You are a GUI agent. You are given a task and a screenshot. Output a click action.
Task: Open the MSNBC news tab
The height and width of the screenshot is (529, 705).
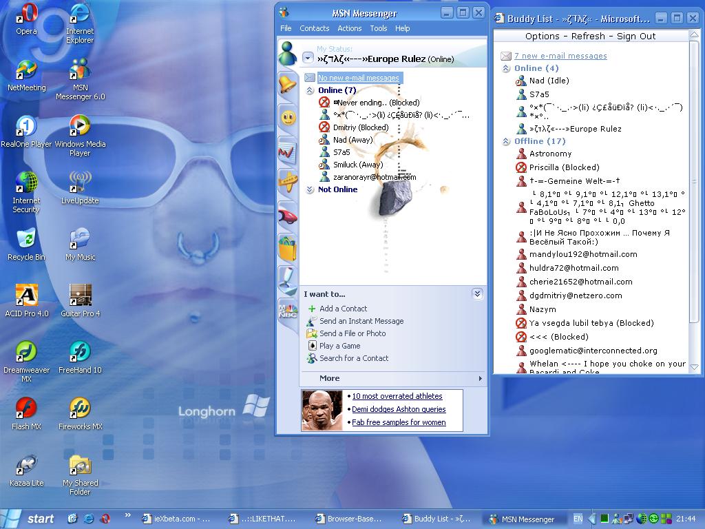coord(287,311)
